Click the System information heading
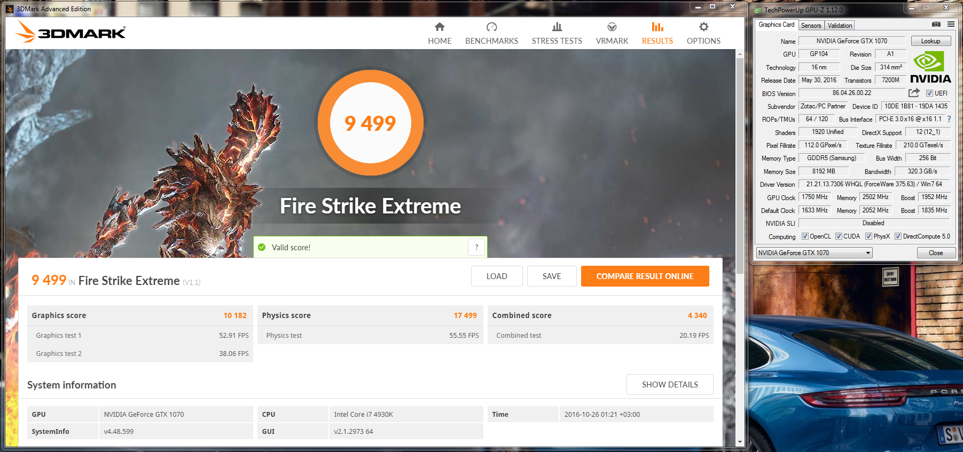 click(72, 385)
